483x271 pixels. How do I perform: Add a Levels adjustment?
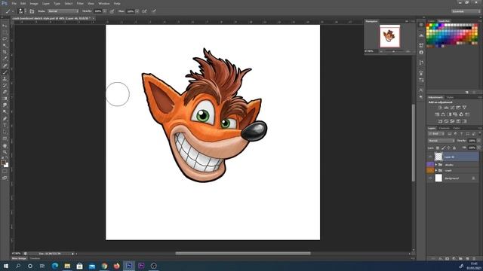click(446, 108)
